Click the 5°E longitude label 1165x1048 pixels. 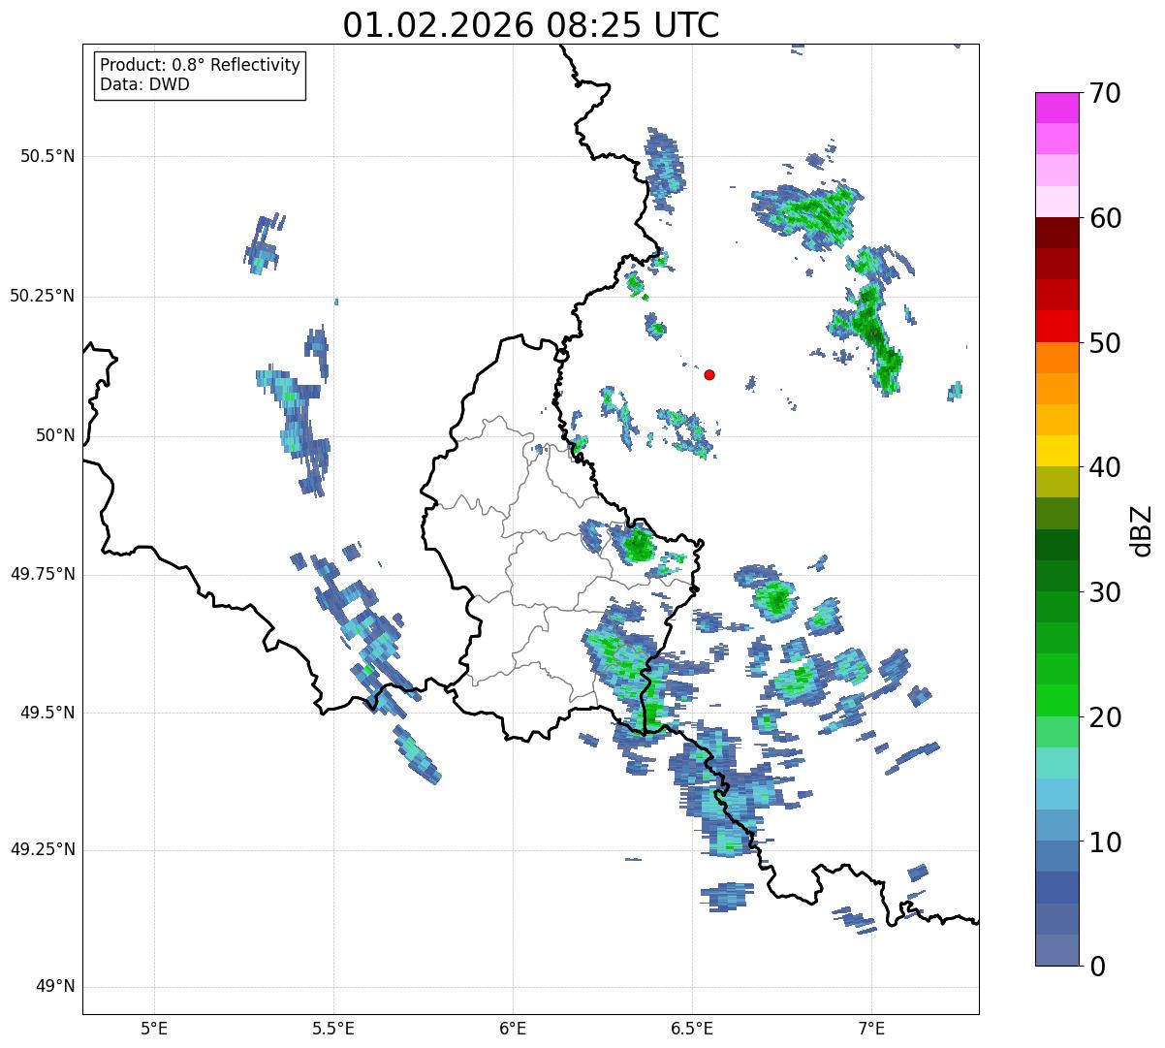154,1029
